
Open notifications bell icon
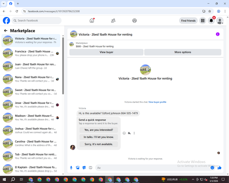point(211,21)
